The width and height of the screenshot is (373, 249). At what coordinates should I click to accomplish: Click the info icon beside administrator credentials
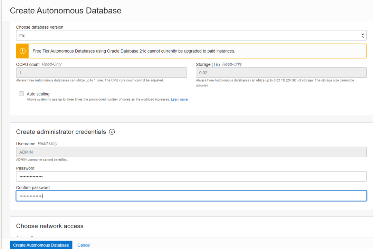coord(112,132)
